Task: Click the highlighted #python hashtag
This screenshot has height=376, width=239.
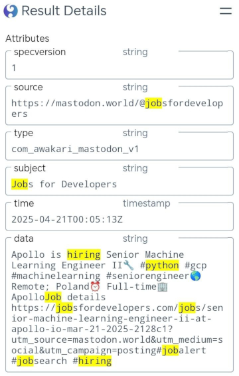Action: click(x=159, y=266)
